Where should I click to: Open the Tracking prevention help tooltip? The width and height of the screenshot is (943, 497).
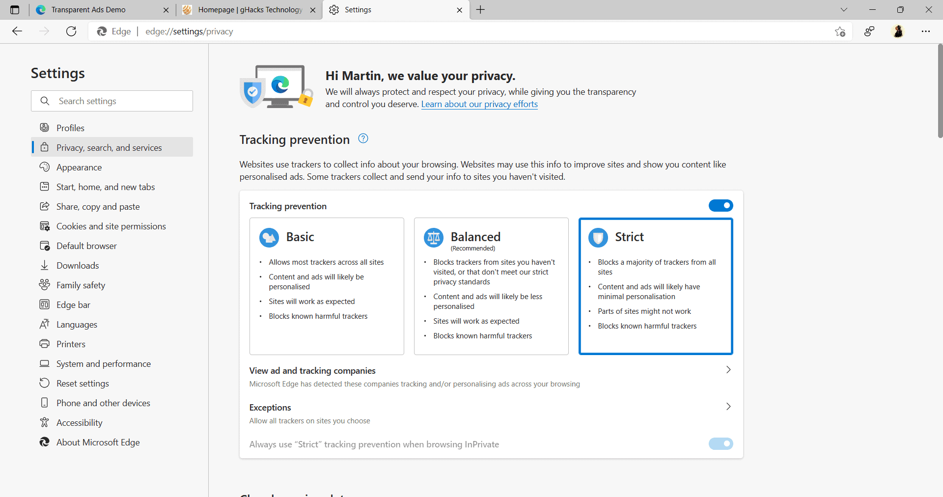click(363, 138)
